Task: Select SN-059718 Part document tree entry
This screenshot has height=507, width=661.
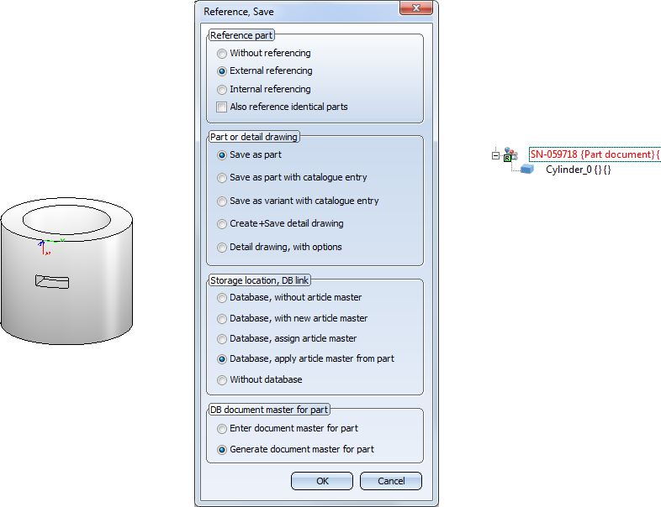Action: 595,154
